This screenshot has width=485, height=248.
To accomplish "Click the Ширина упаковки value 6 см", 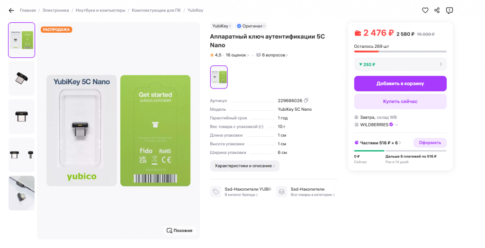I will [x=282, y=152].
